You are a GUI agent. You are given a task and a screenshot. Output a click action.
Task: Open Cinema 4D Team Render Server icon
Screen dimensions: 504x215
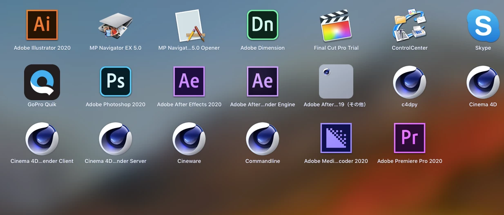tap(116, 139)
